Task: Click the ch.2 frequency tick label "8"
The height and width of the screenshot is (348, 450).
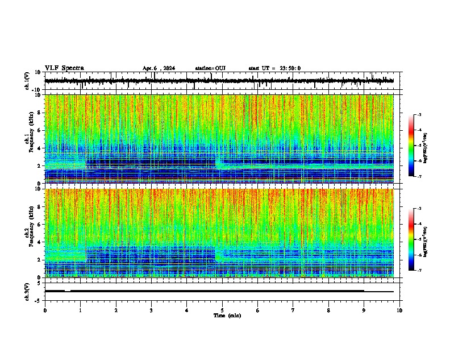Action: coord(39,207)
